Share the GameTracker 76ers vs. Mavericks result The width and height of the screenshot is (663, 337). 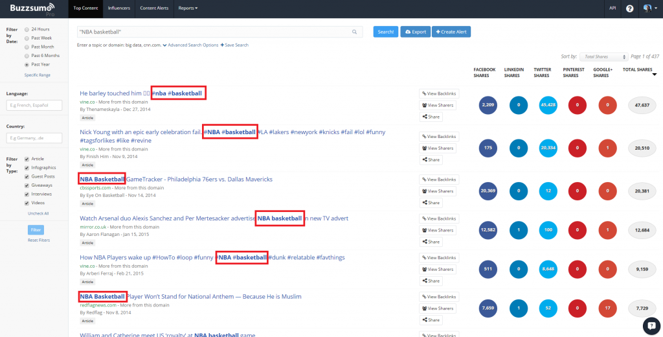(x=431, y=203)
